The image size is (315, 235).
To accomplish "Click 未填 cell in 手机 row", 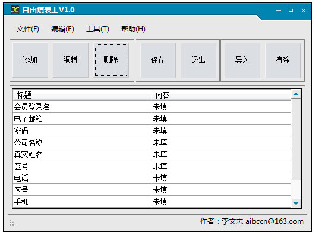I will (221, 202).
